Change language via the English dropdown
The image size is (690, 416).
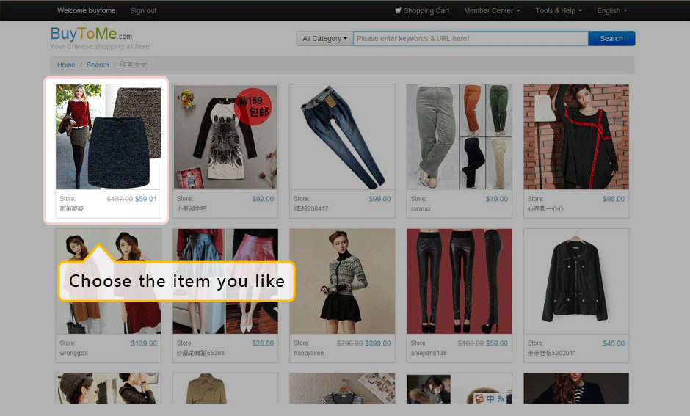point(612,10)
